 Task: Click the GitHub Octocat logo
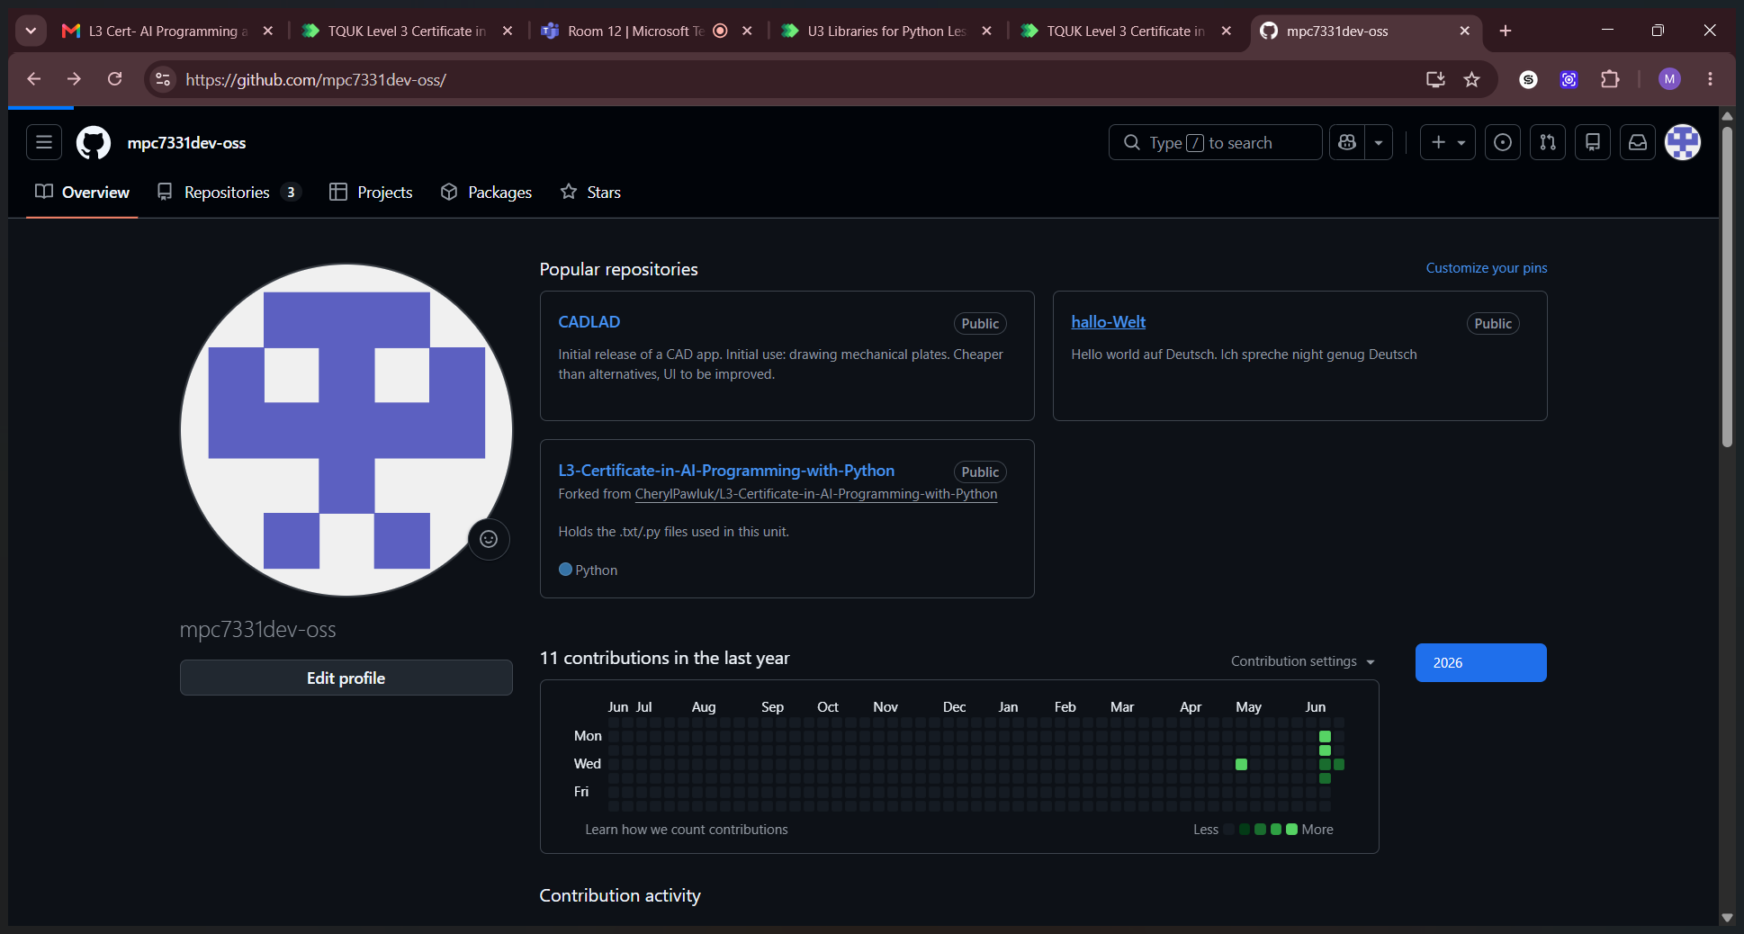click(x=94, y=142)
